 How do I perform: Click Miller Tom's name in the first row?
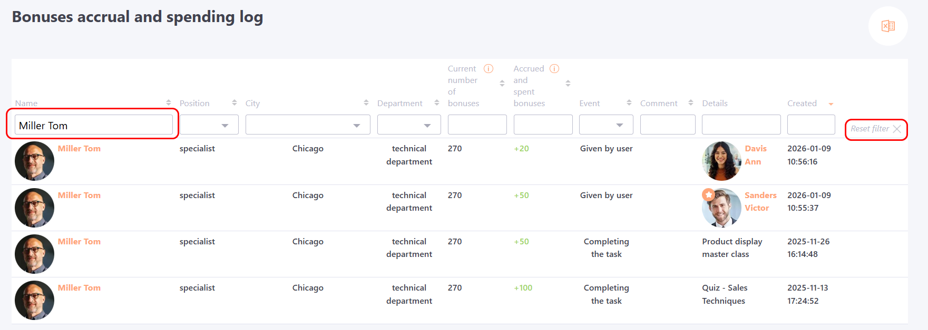pyautogui.click(x=79, y=149)
